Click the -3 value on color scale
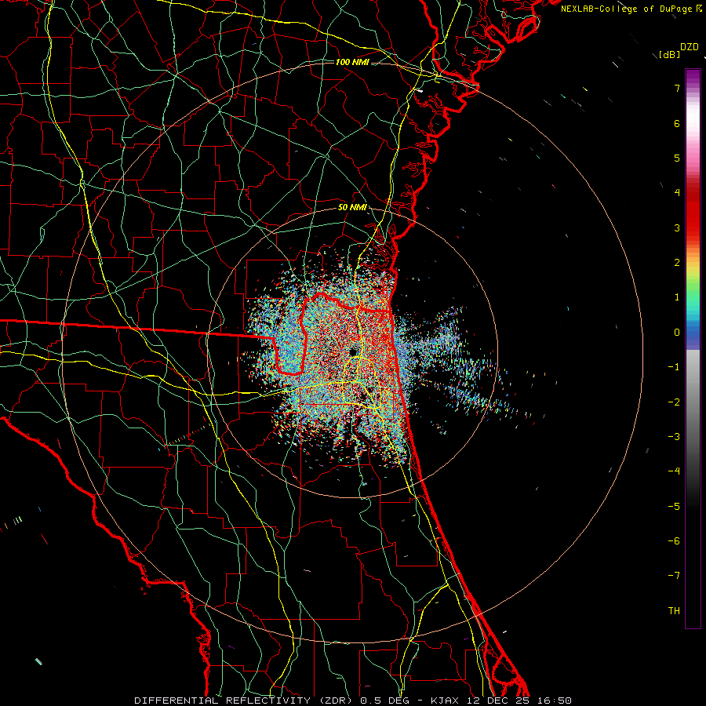The image size is (706, 706). click(x=674, y=437)
